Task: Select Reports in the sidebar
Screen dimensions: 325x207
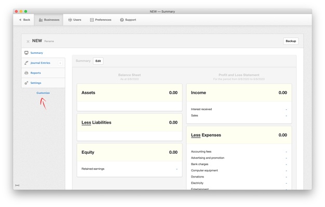Action: tap(43, 73)
